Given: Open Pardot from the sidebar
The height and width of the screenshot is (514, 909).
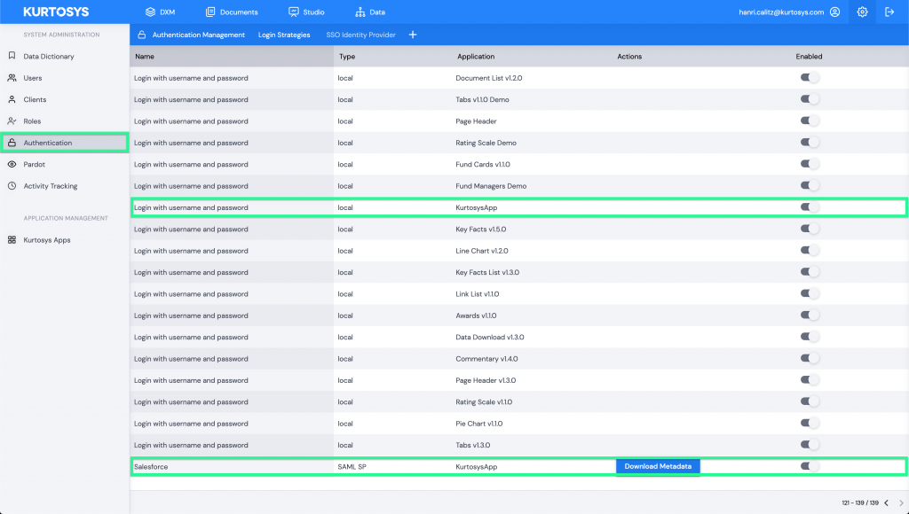Looking at the screenshot, I should coord(34,165).
